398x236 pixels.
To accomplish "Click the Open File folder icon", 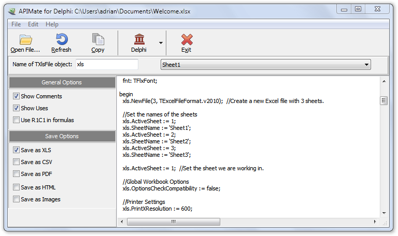I will [x=25, y=40].
